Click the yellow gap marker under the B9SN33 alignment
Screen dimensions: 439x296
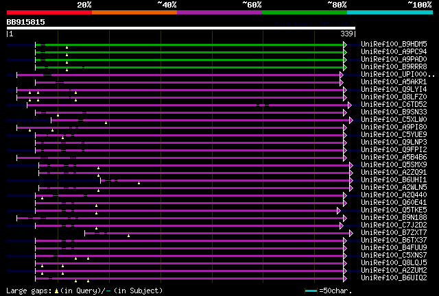coord(58,115)
